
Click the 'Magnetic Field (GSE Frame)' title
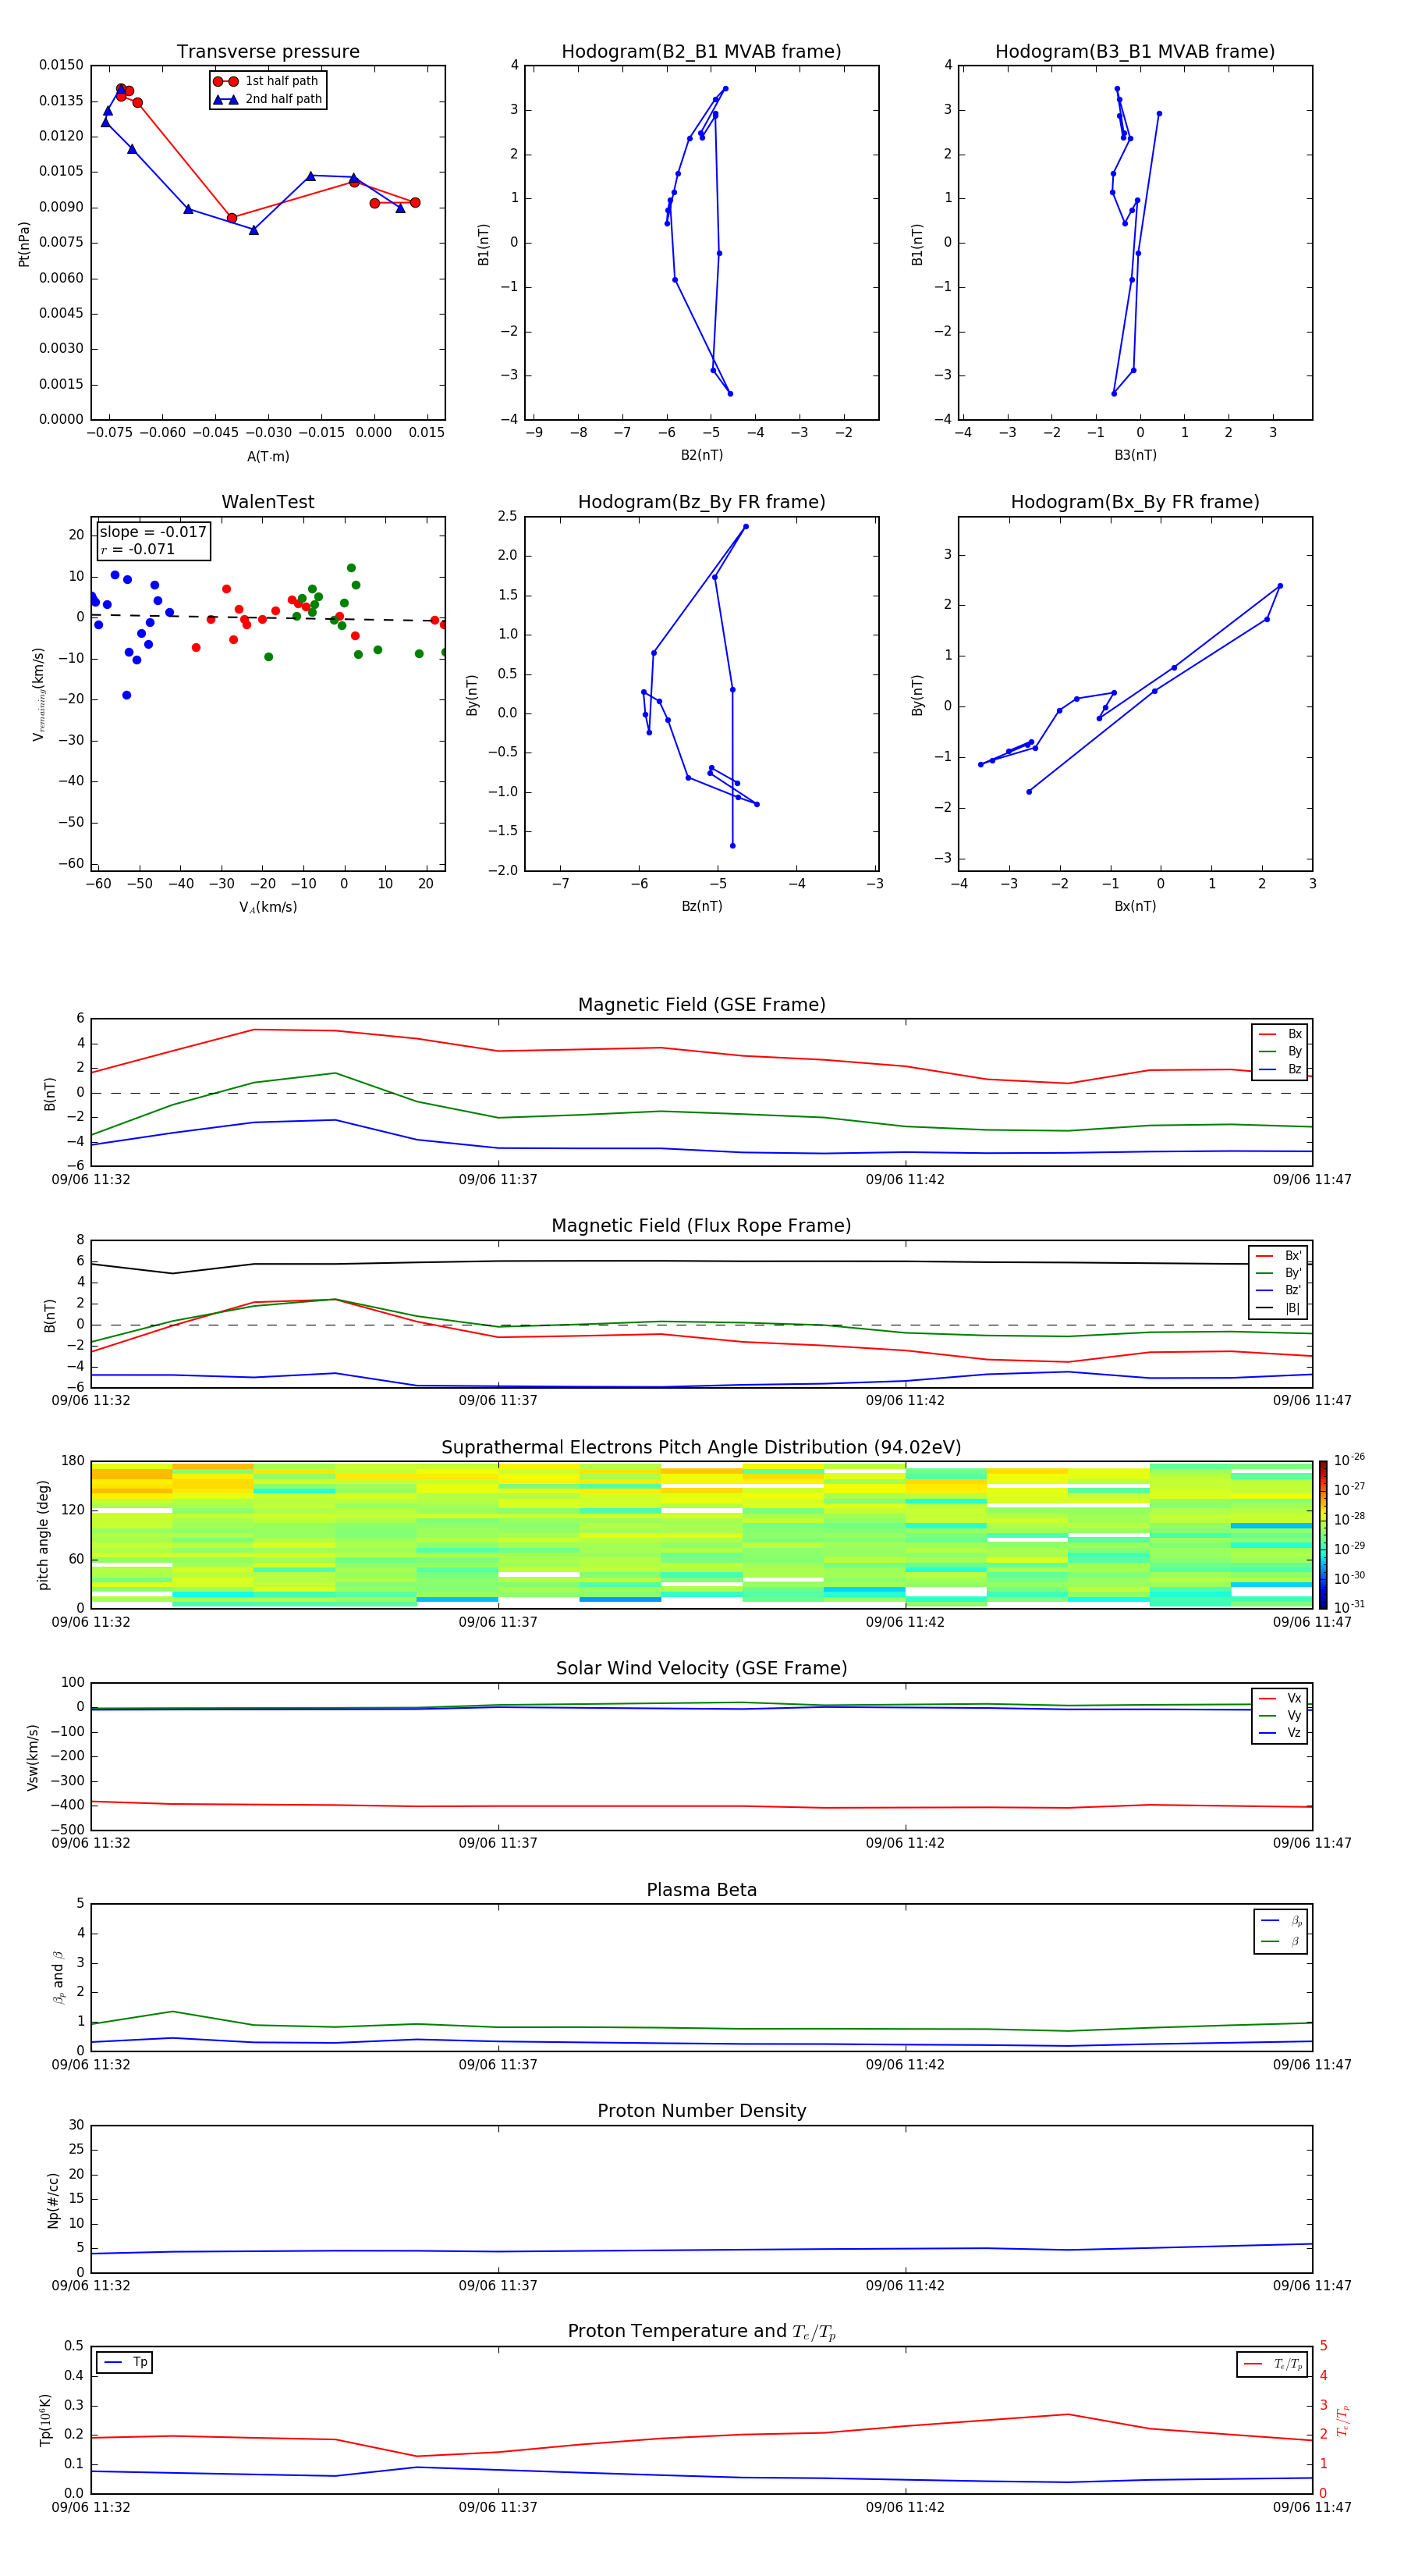coord(701,1005)
